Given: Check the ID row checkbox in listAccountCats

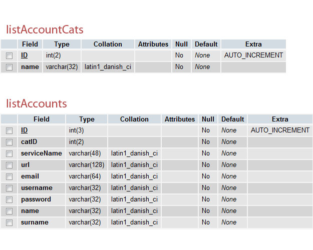Looking at the screenshot, I should (9, 55).
